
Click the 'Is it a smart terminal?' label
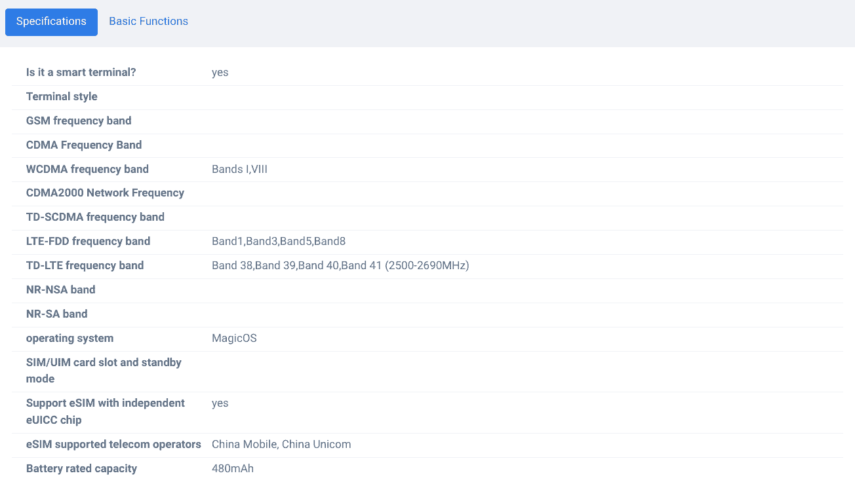click(x=81, y=73)
